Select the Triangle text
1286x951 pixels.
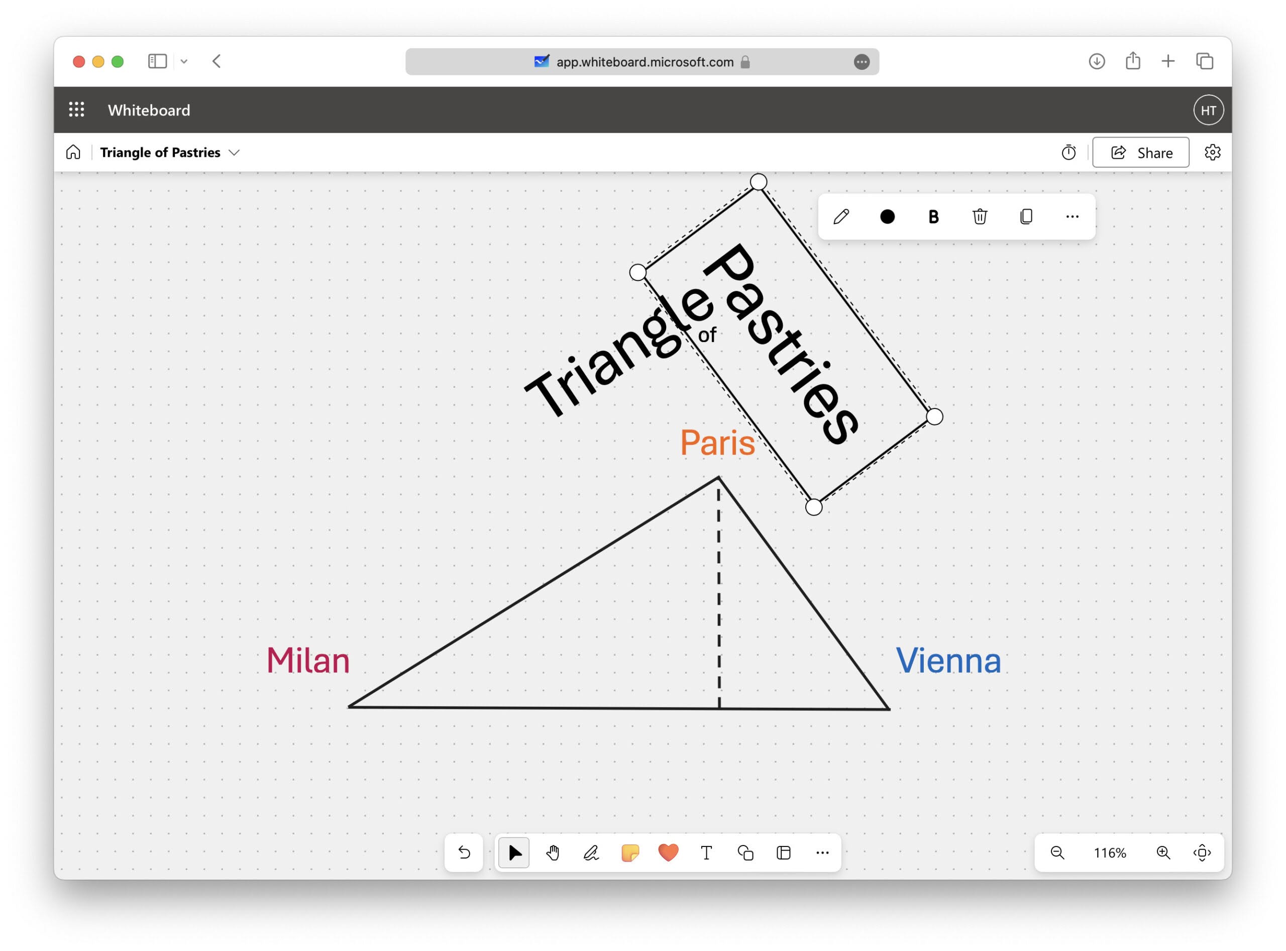pos(619,353)
